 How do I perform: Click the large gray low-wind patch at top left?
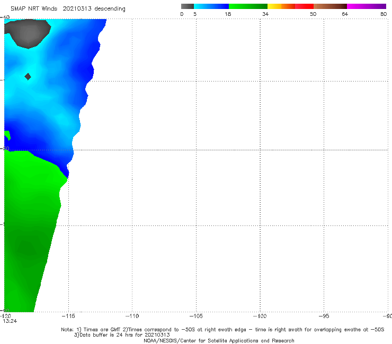coord(28,33)
